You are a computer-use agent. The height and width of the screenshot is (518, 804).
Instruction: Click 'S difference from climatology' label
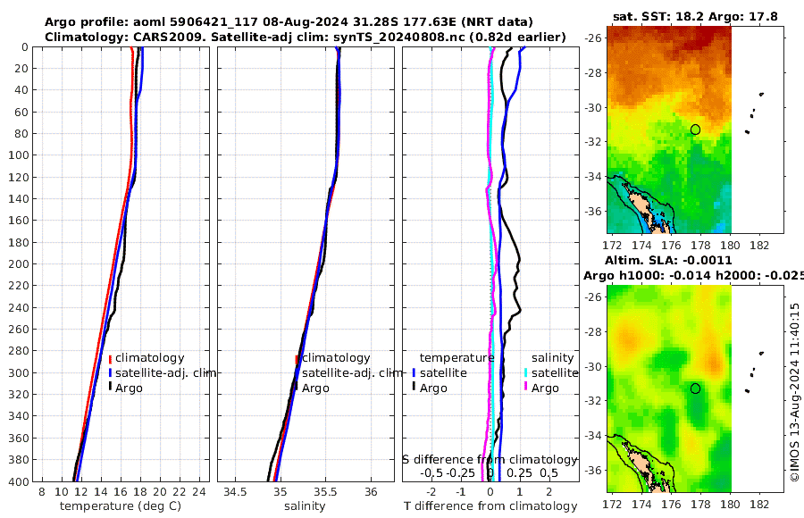tap(490, 460)
